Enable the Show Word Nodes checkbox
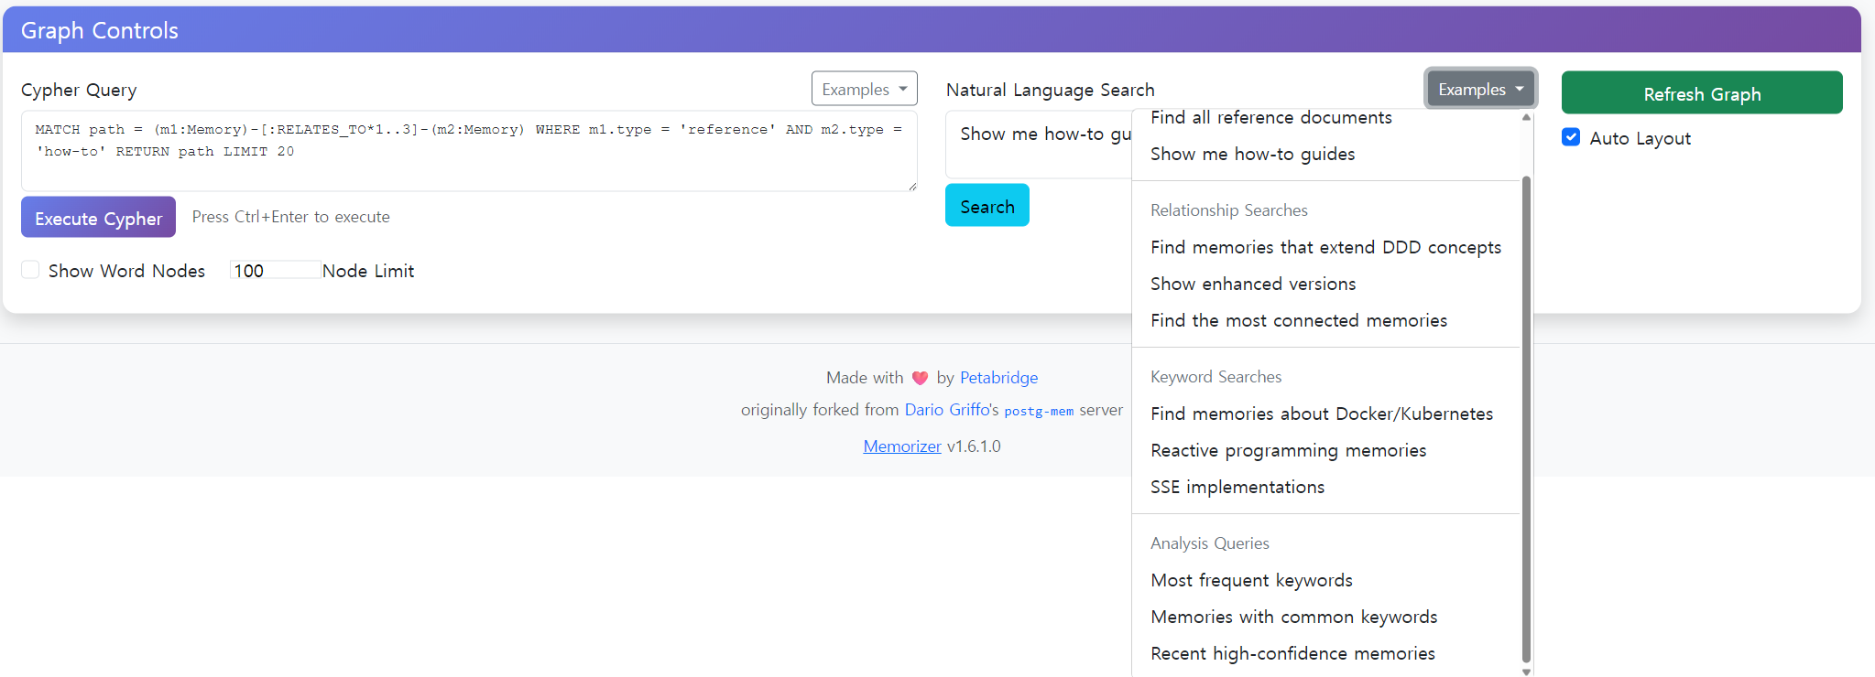This screenshot has height=677, width=1875. coord(30,270)
